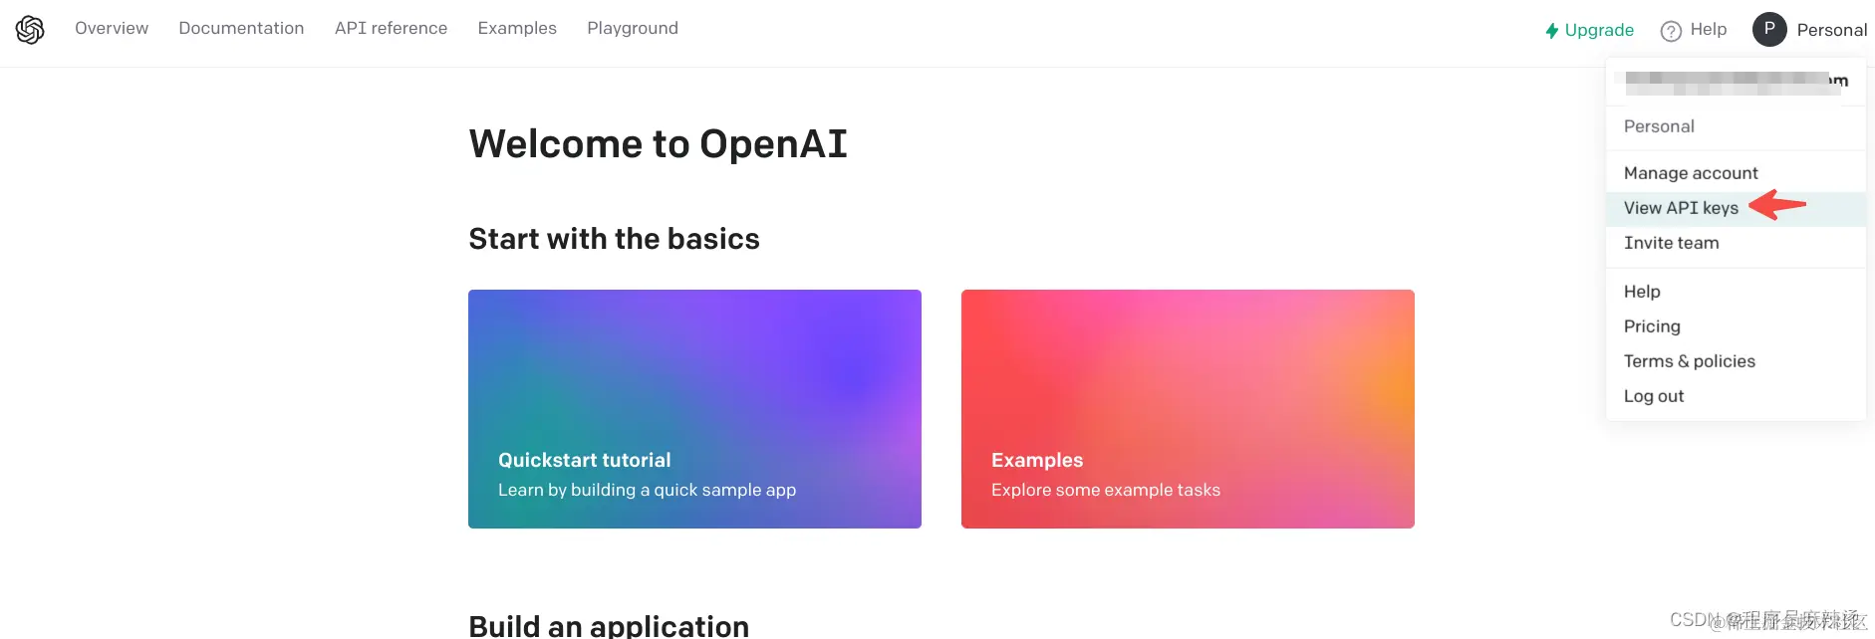Click the 'Build an application' heading

(x=609, y=625)
